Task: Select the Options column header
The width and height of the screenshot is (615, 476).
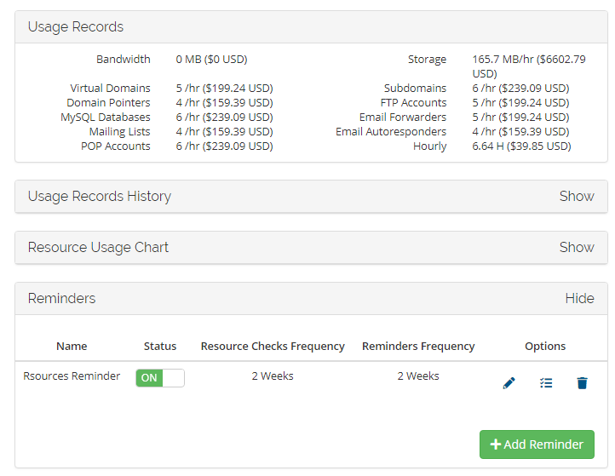Action: (545, 347)
